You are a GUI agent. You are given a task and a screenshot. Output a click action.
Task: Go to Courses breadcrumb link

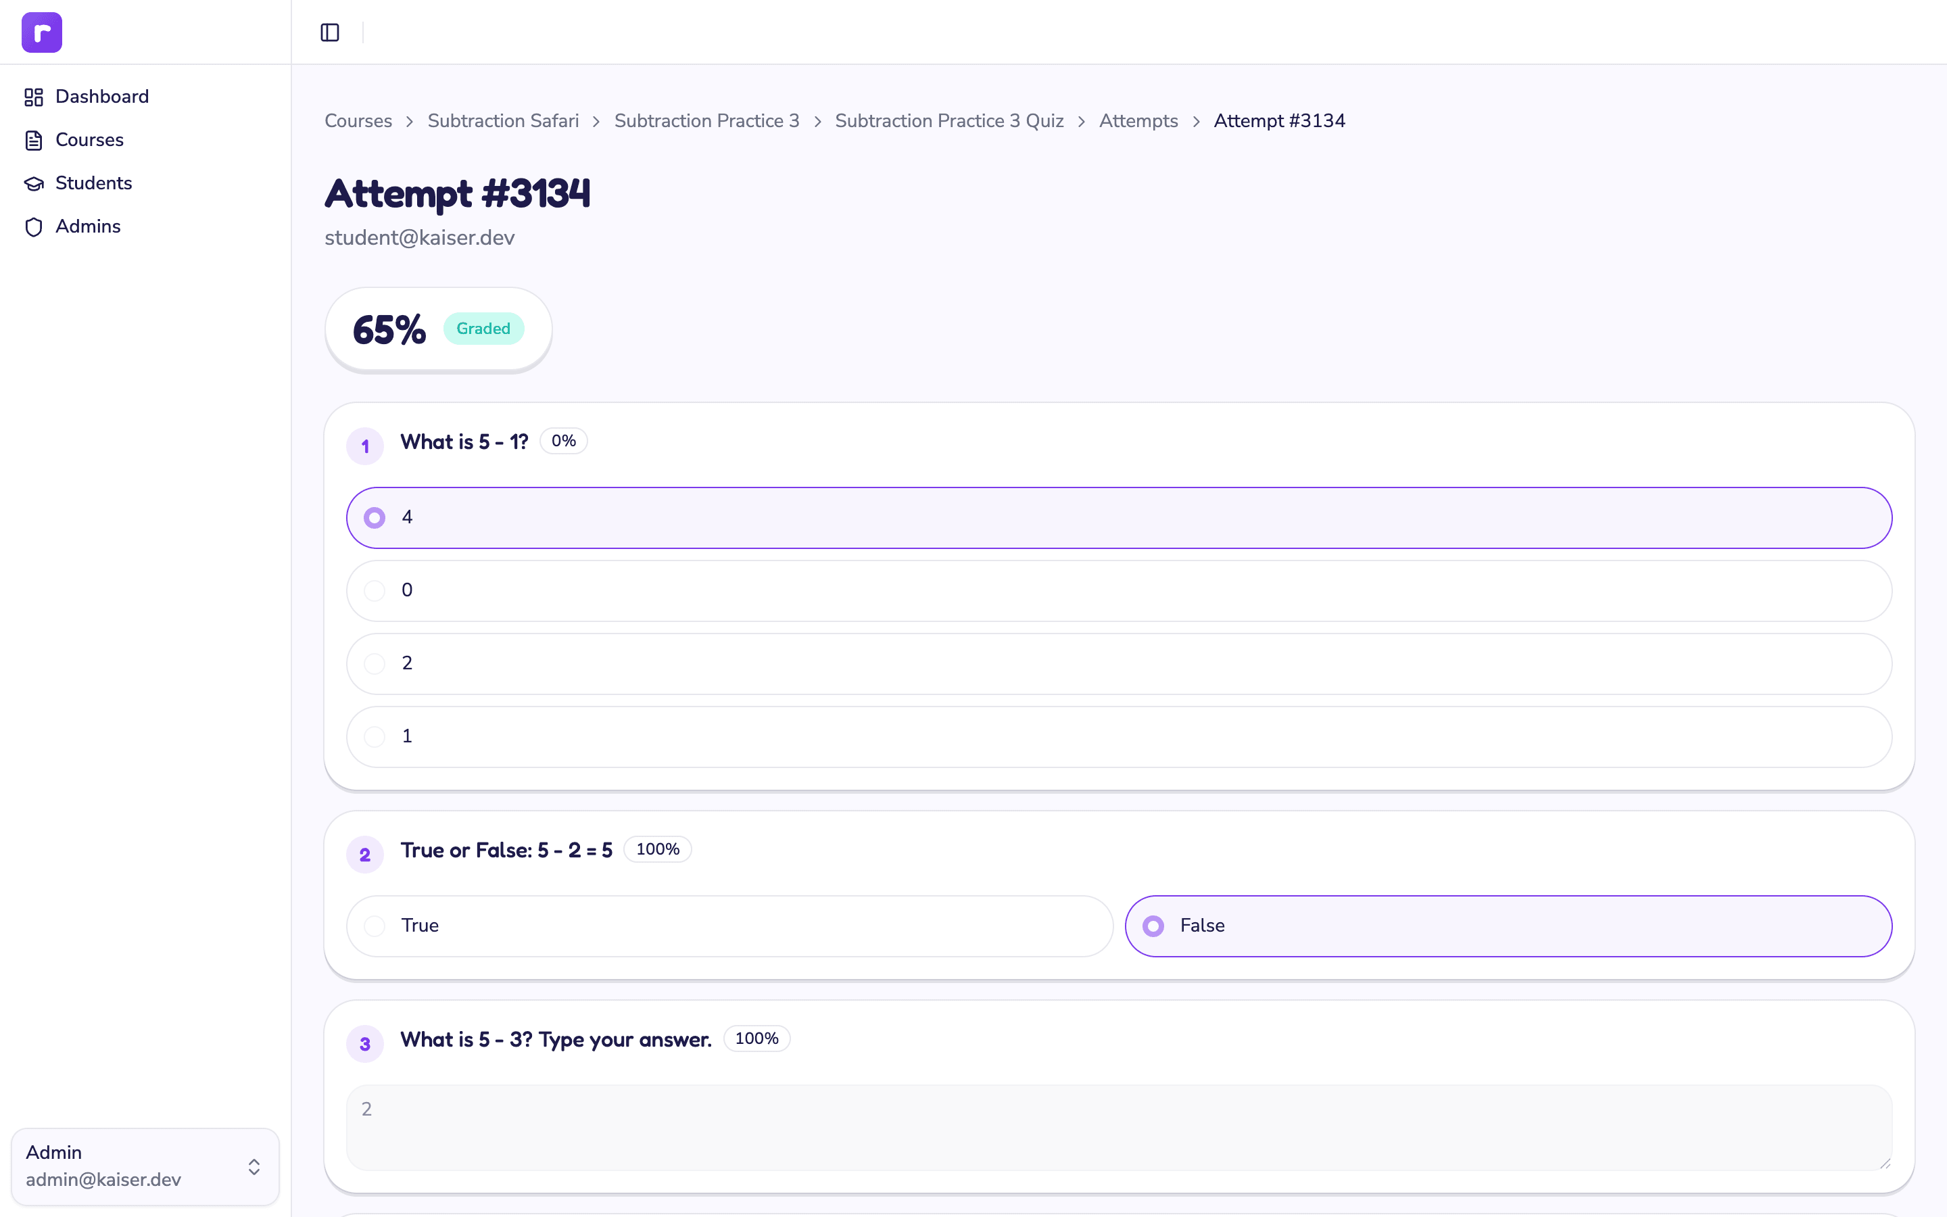358,121
